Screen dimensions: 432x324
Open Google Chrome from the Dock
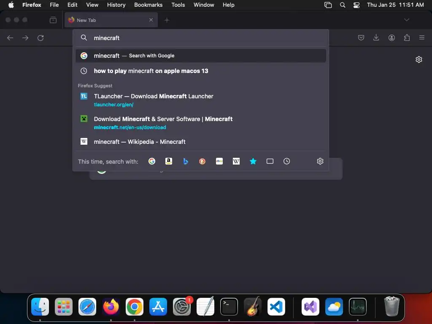(135, 307)
